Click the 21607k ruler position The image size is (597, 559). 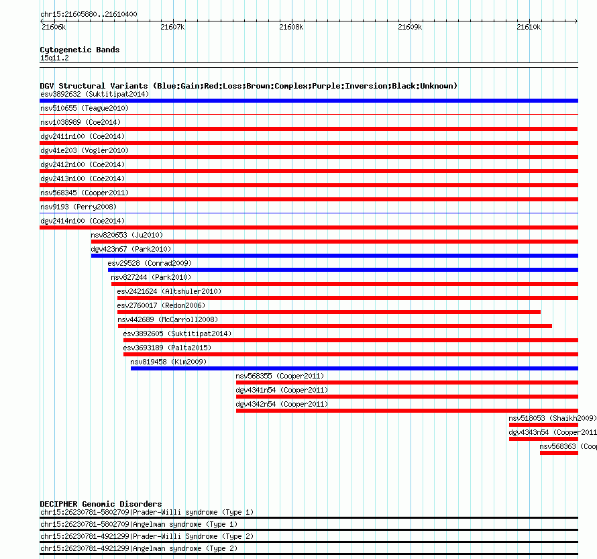pos(172,27)
